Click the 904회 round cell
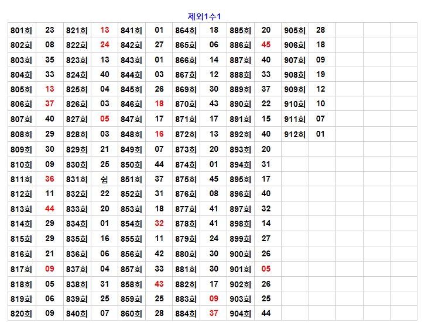The height and width of the screenshot is (334, 435). click(240, 314)
